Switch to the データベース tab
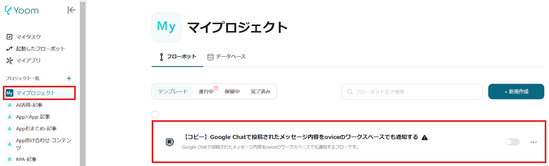The height and width of the screenshot is (166, 549). coord(227,57)
